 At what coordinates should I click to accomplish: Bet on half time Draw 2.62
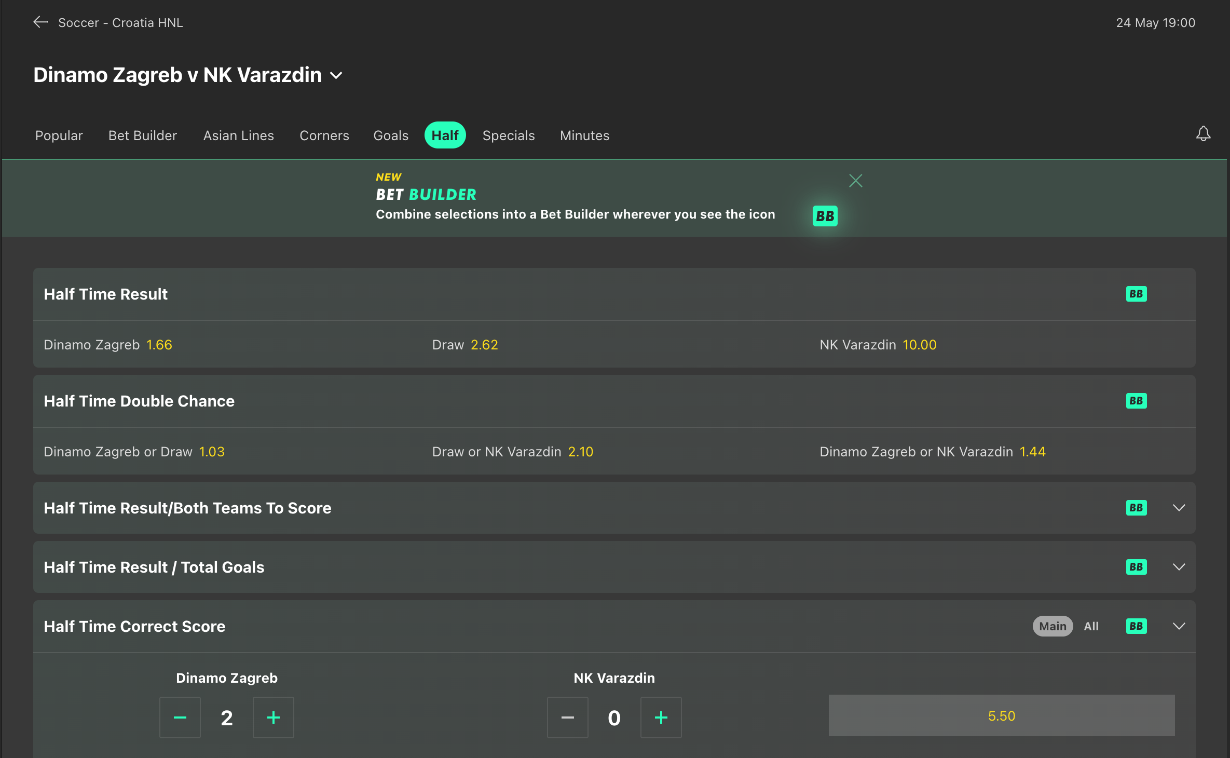click(x=465, y=345)
